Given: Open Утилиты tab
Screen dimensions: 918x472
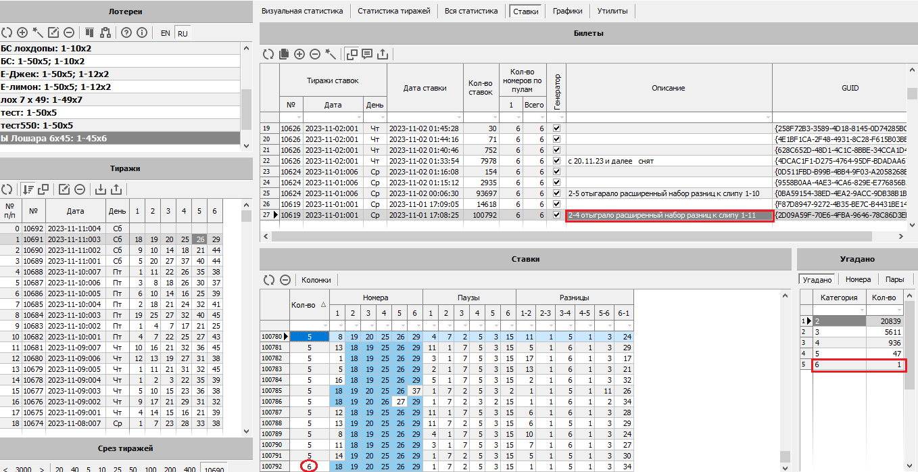Looking at the screenshot, I should point(612,11).
